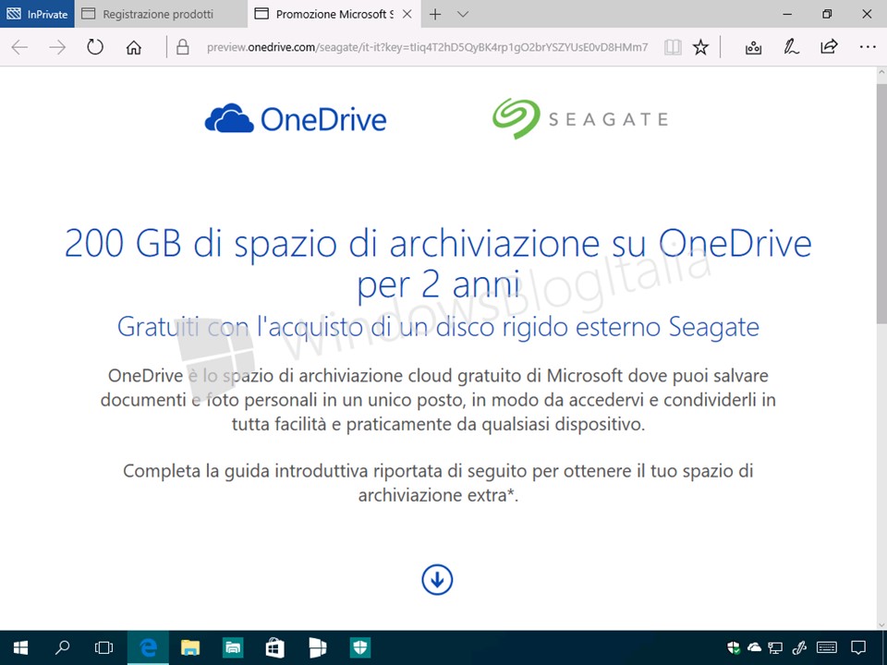Click the page scrollbar thumb
887x665 pixels.
881,202
